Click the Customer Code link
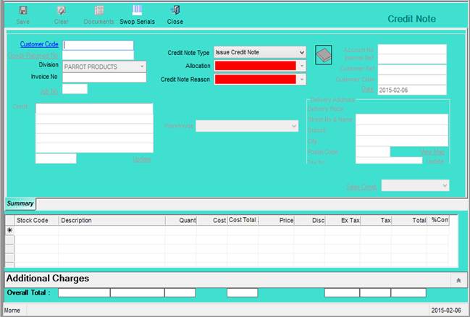 [x=39, y=44]
